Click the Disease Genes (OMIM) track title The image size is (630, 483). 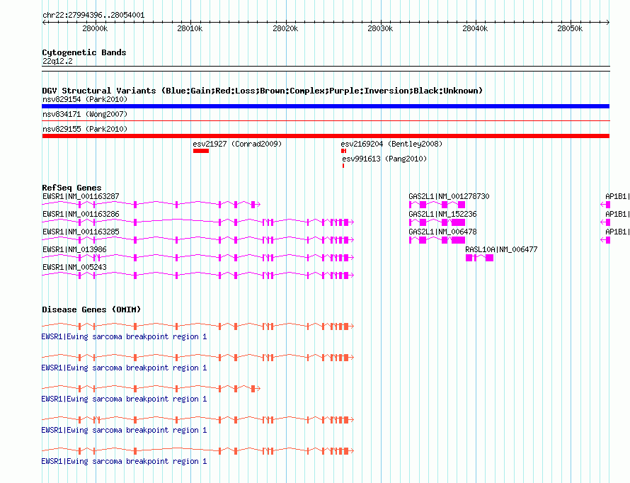91,309
